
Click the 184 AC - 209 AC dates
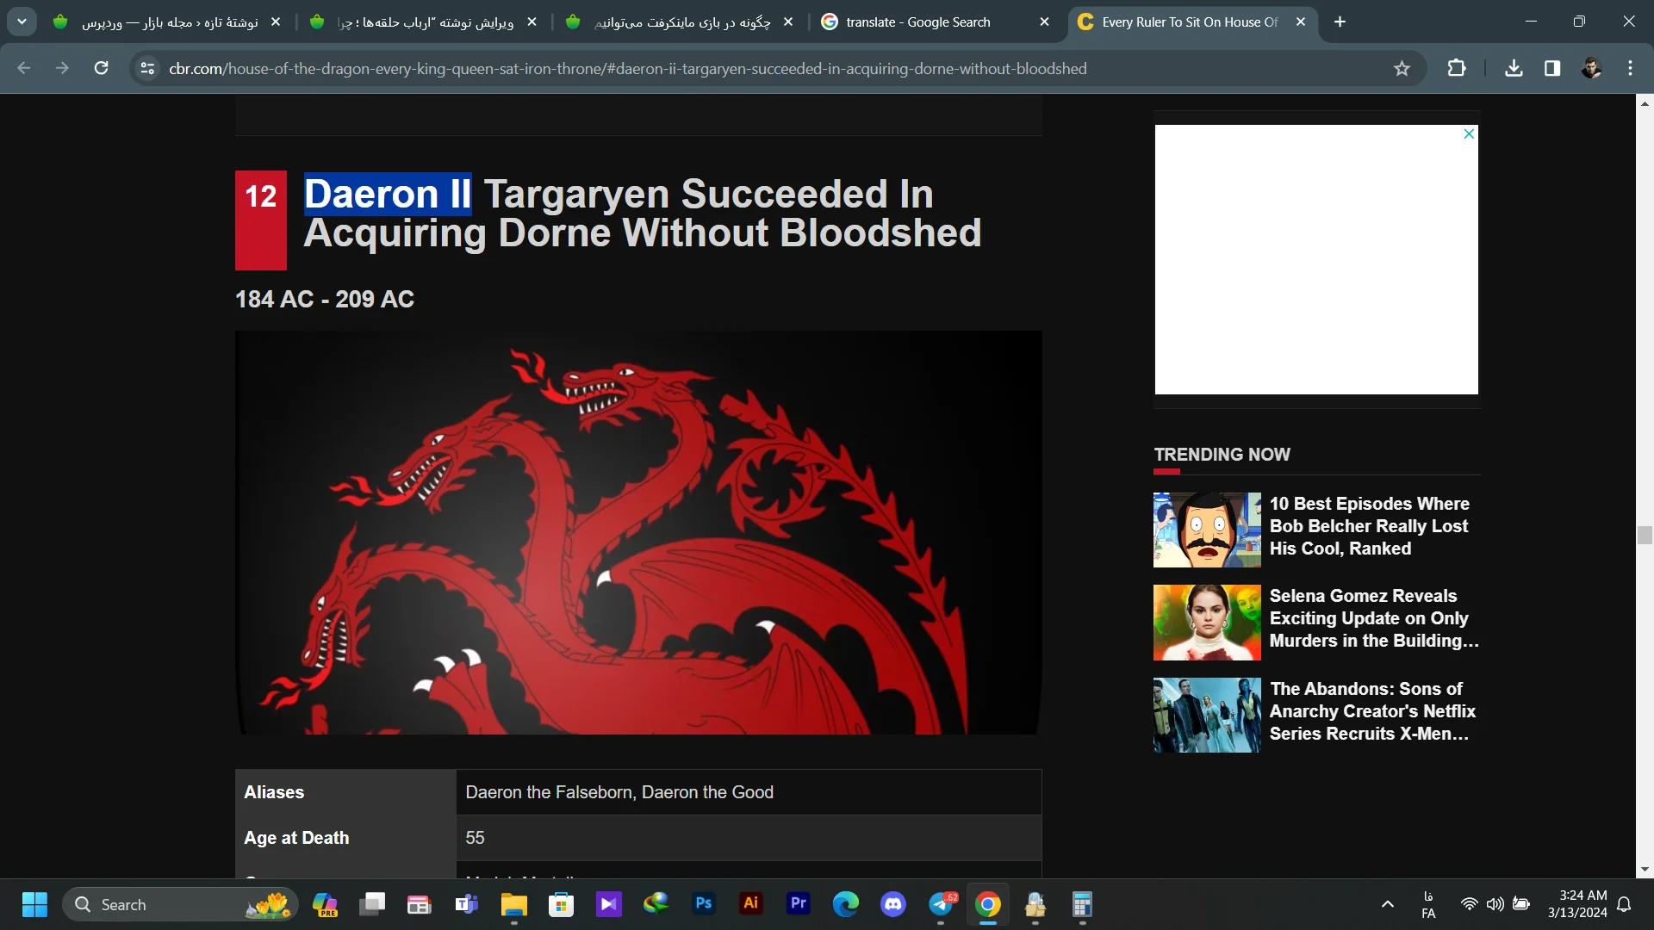(x=325, y=299)
